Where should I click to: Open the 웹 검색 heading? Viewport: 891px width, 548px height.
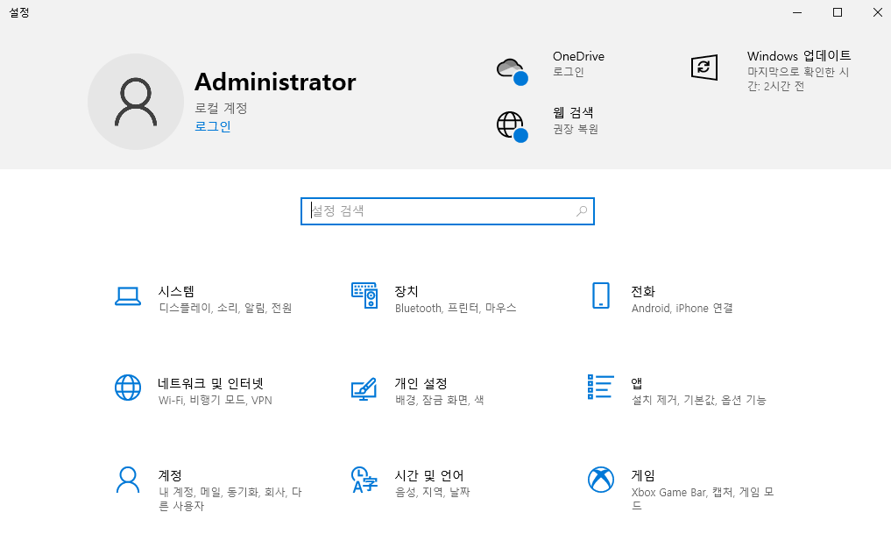click(573, 112)
